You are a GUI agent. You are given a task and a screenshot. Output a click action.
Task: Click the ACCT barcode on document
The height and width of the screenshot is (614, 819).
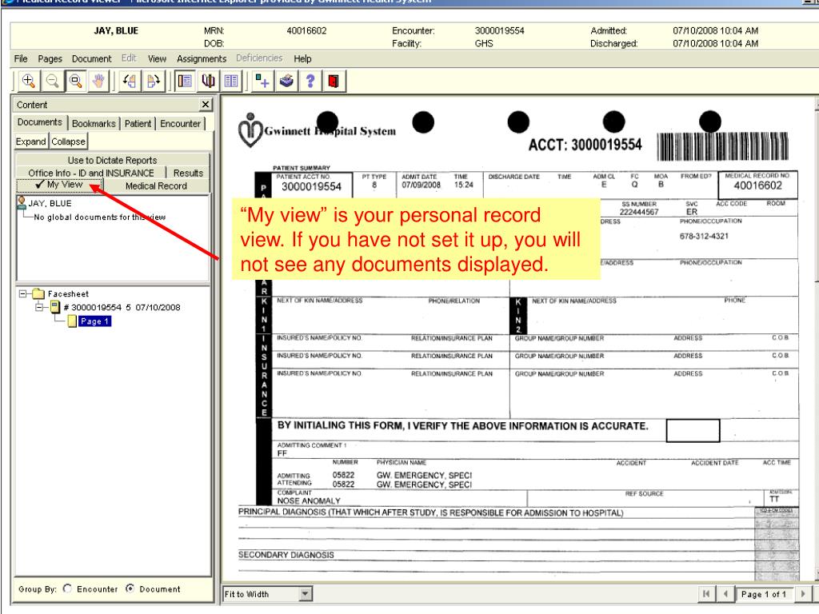click(x=722, y=146)
